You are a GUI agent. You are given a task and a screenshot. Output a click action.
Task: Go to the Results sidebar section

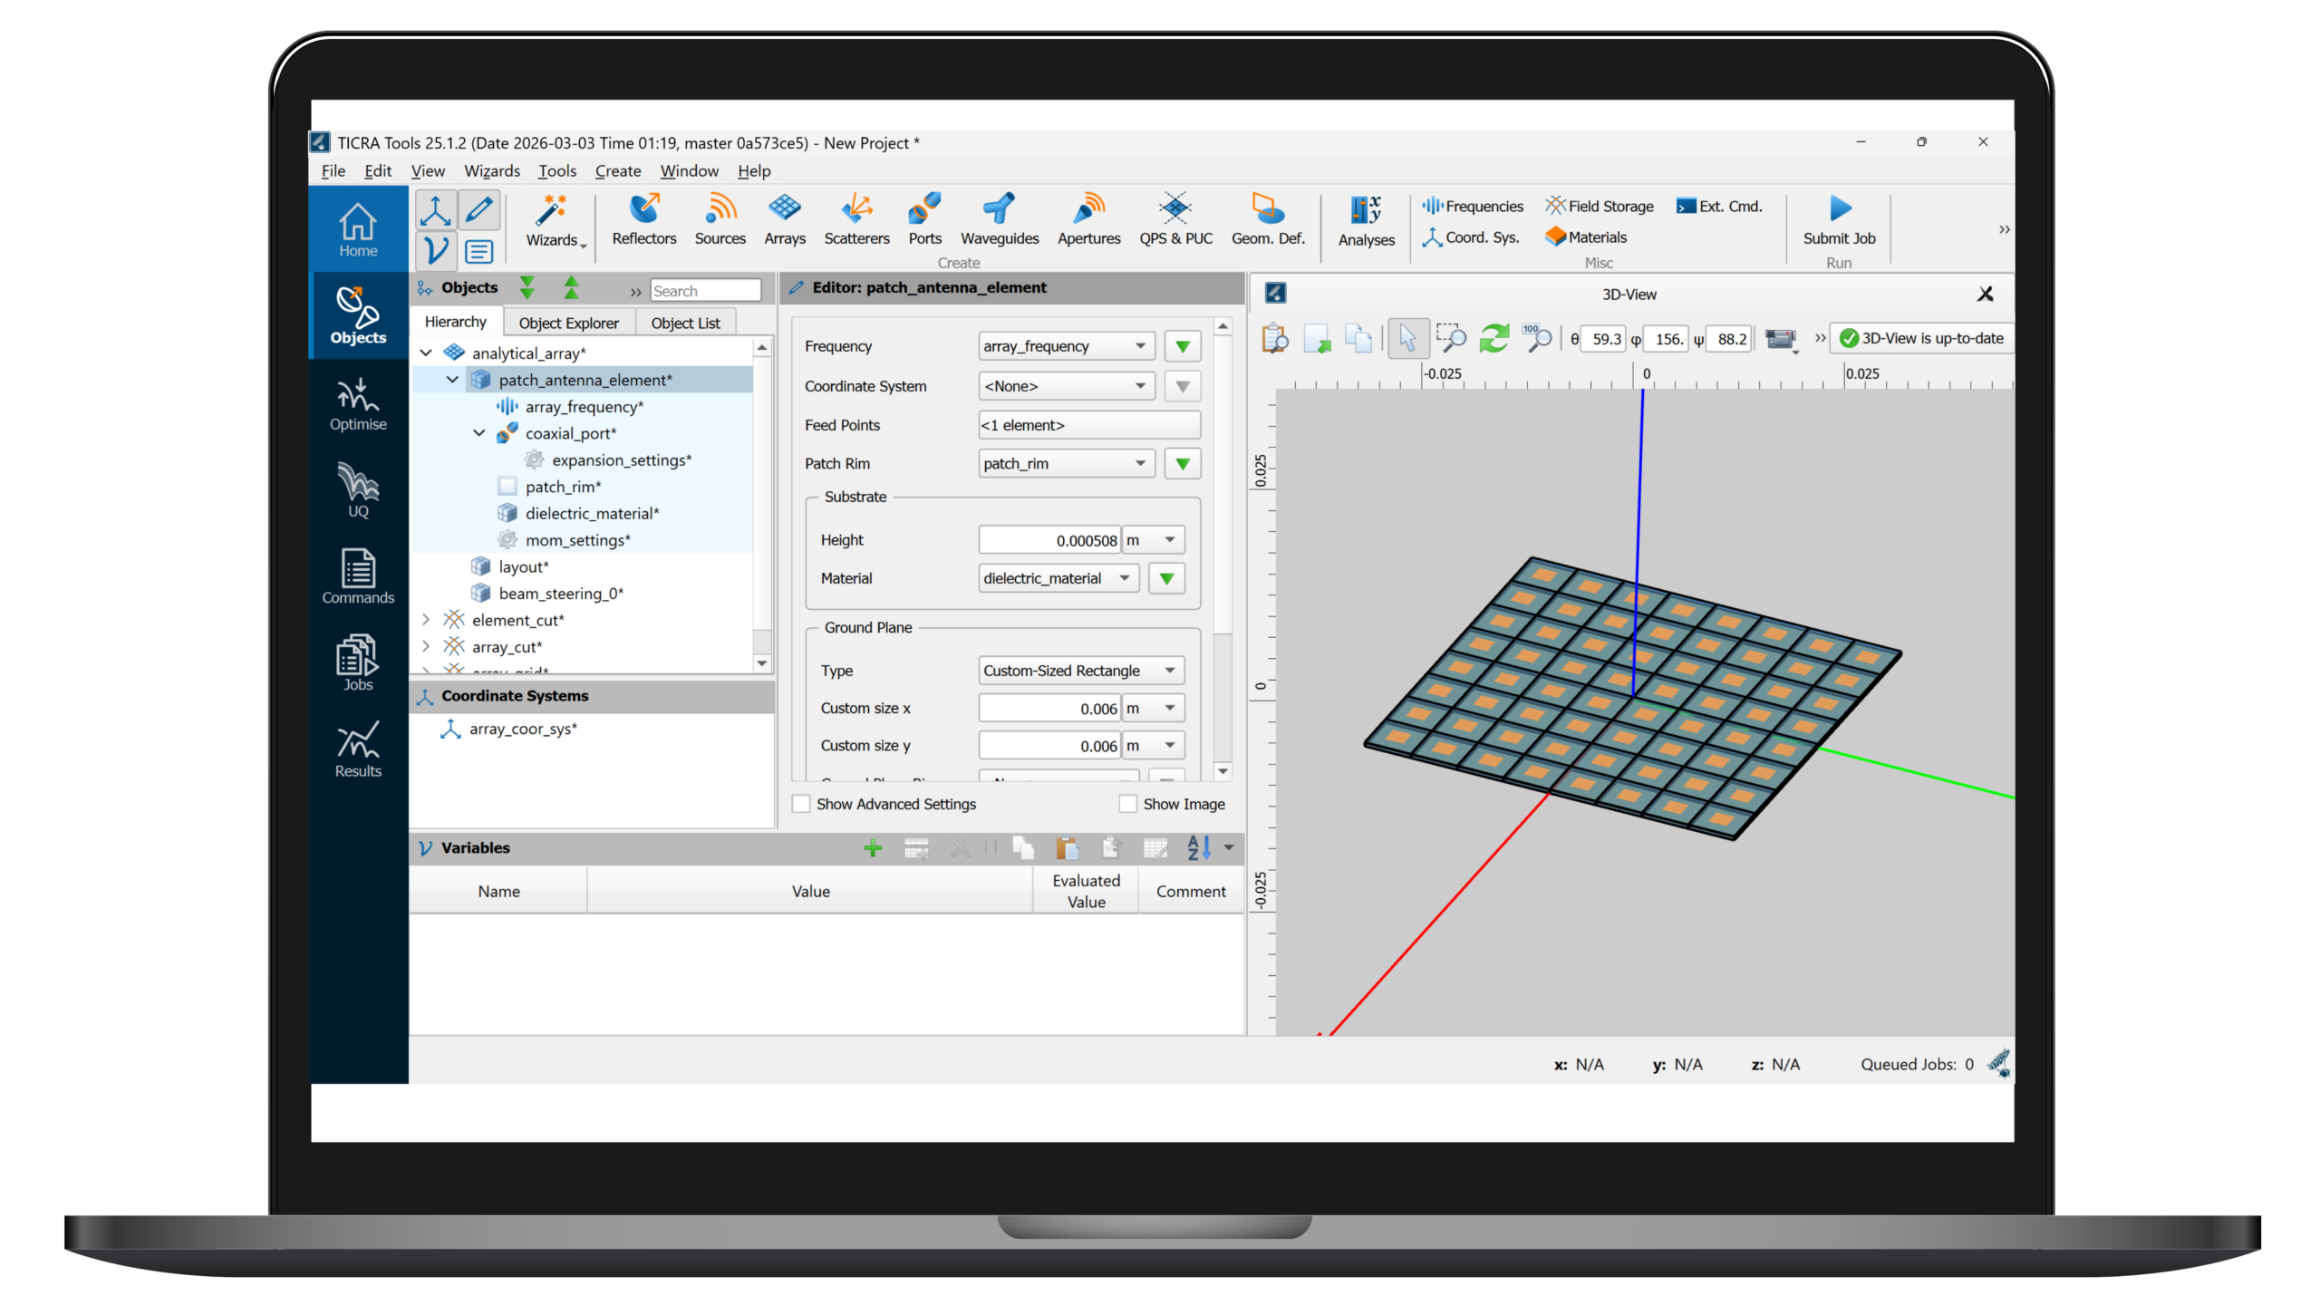358,750
